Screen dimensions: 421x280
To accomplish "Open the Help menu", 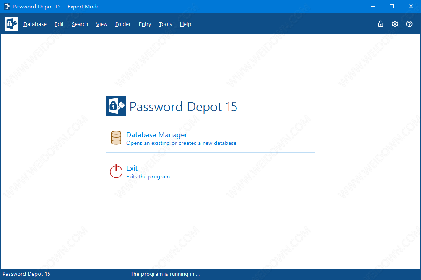I will point(185,24).
